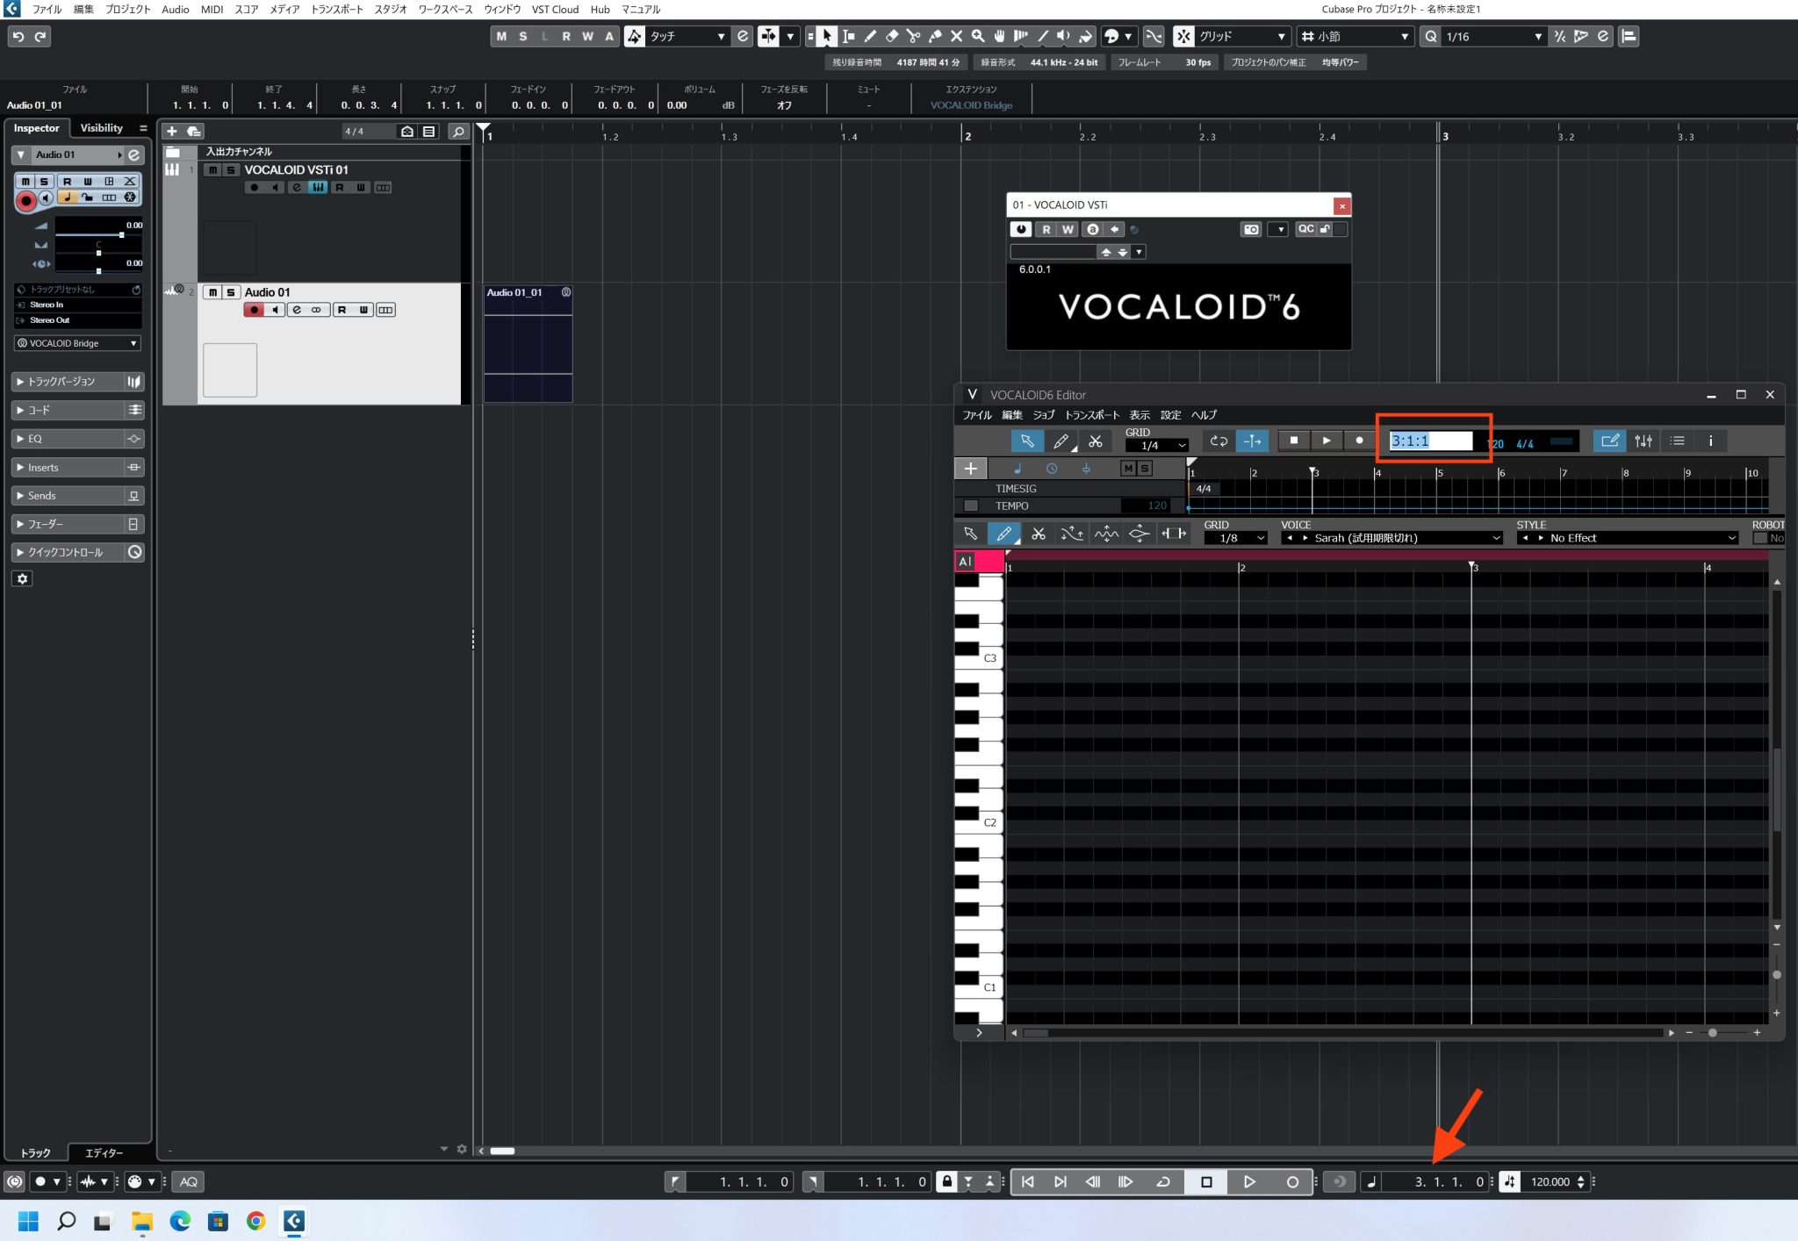The width and height of the screenshot is (1798, 1241).
Task: Expand the Inserts section in the Inspector
Action: [x=42, y=467]
